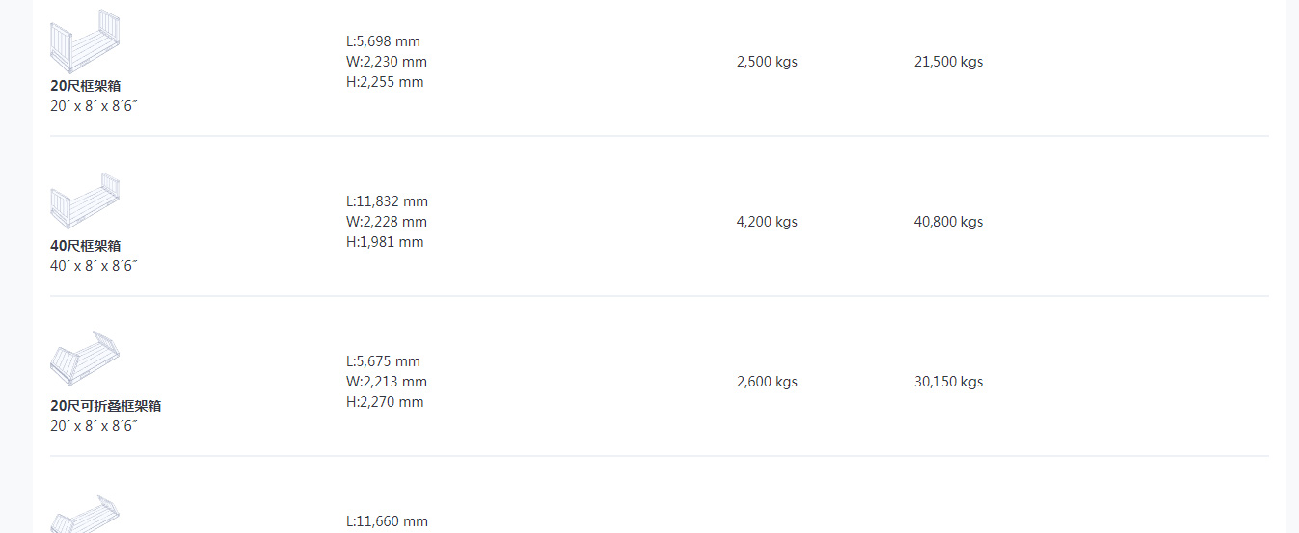Click the 40尺框架箱 container illustration
The image size is (1299, 533).
point(85,202)
